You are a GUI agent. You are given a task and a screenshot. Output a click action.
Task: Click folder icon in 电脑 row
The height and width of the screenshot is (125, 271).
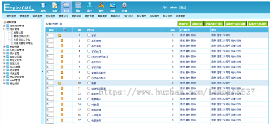pyautogui.click(x=60, y=83)
